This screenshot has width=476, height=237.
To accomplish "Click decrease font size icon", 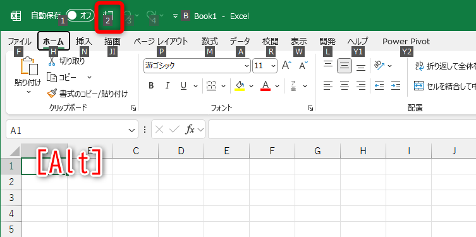I will coord(303,65).
